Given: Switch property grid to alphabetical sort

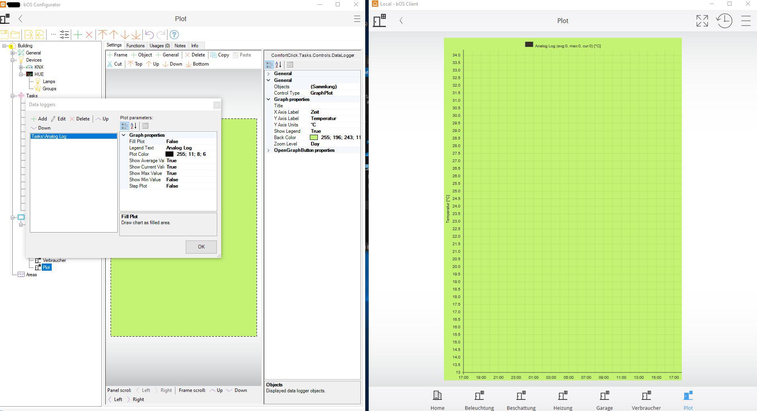Looking at the screenshot, I should click(x=278, y=64).
